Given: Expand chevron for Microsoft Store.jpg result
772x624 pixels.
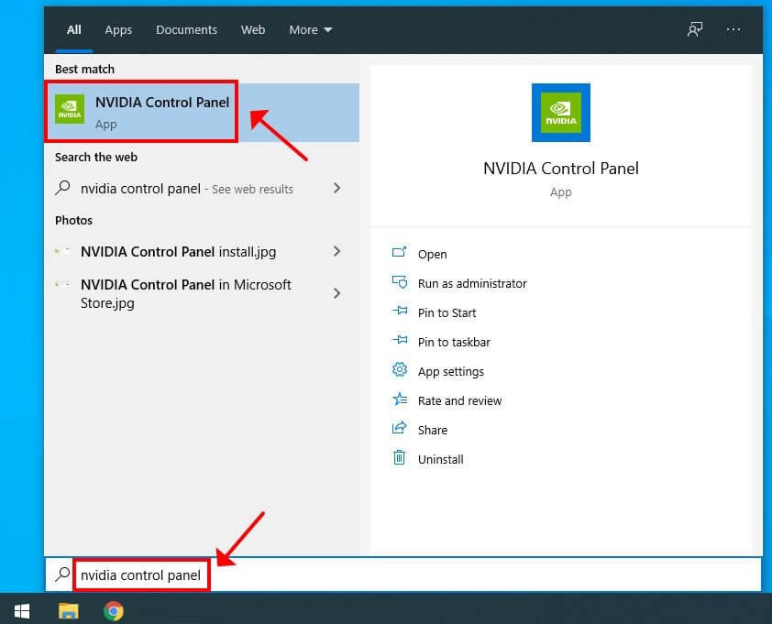Looking at the screenshot, I should [336, 293].
